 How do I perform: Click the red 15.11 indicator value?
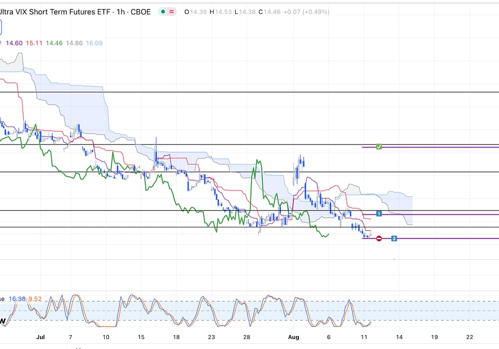click(x=34, y=43)
